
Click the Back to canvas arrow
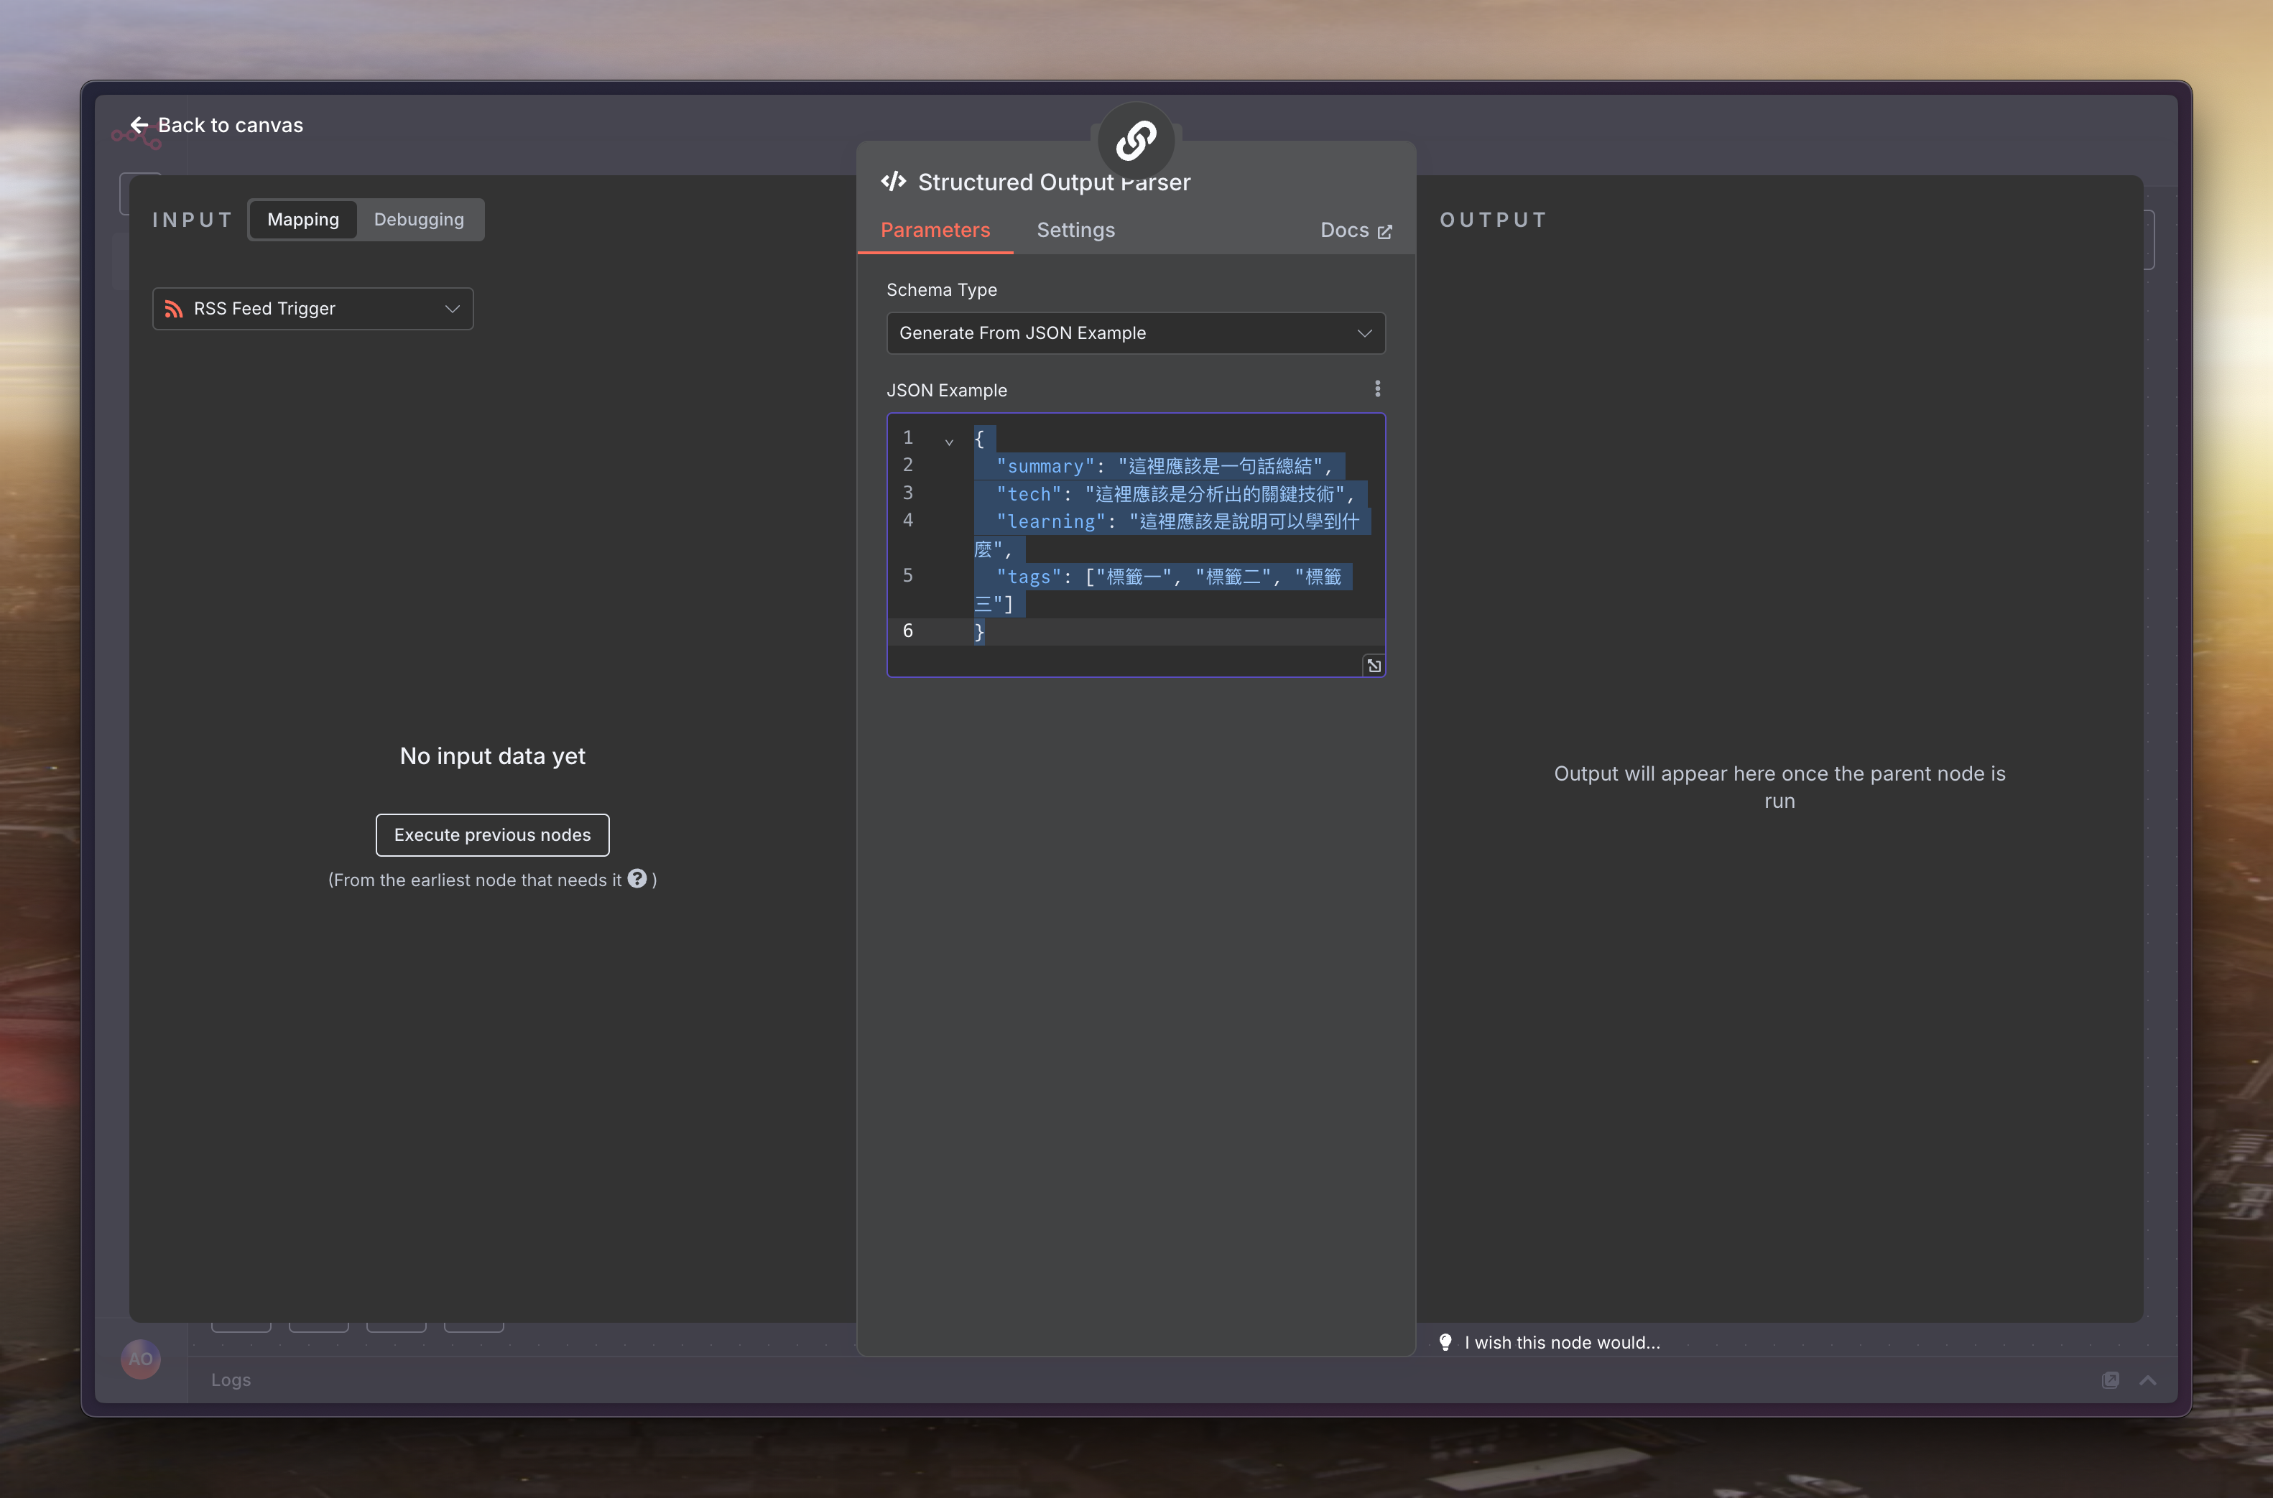[x=139, y=125]
